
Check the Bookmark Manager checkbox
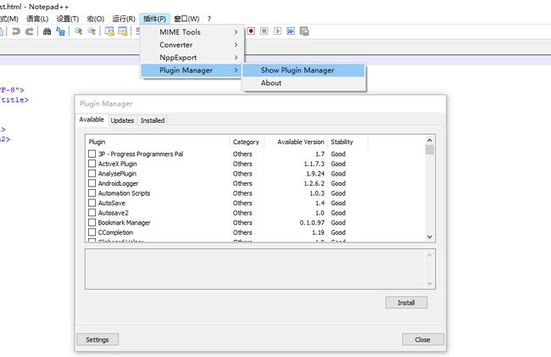click(x=92, y=222)
